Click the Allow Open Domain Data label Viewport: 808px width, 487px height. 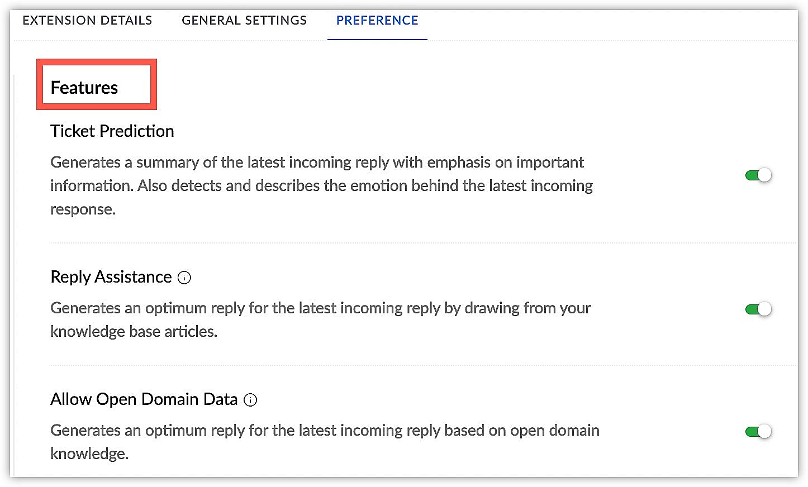click(144, 399)
